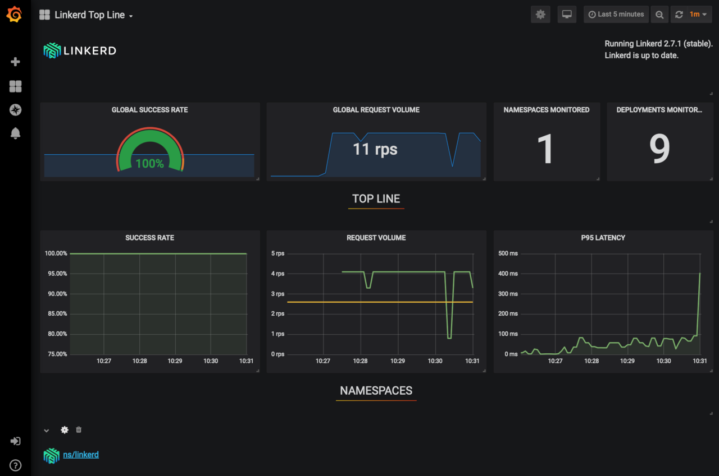Open the Dashboards icon in the sidebar
This screenshot has height=476, width=719.
click(15, 86)
